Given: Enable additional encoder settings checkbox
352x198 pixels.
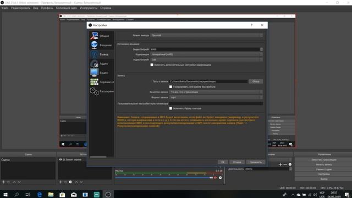Looking at the screenshot, I should tap(152, 65).
